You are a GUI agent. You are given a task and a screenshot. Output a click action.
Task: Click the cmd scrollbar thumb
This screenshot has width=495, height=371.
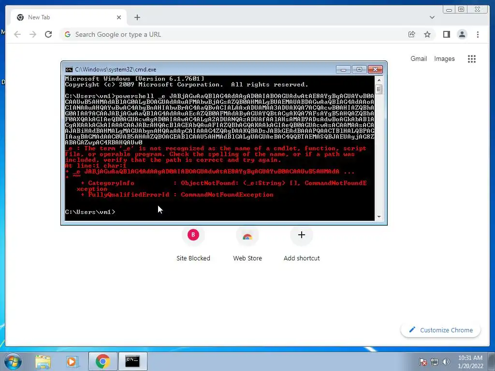[x=379, y=89]
